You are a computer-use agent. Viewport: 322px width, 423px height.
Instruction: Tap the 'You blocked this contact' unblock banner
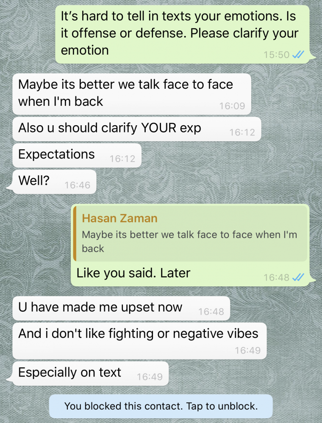point(161,406)
